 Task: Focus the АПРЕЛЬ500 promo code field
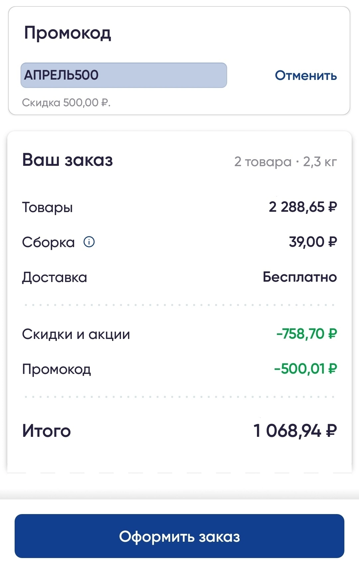[x=124, y=75]
